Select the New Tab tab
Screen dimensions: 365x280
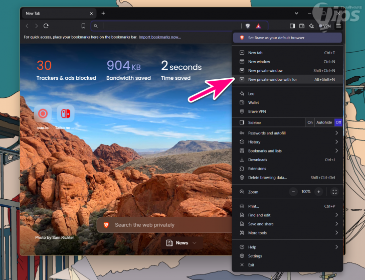pyautogui.click(x=59, y=14)
